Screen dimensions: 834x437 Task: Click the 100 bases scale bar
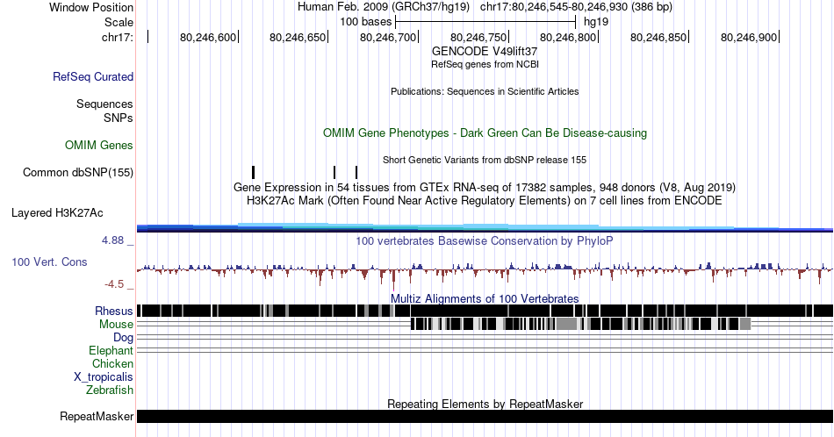[x=485, y=22]
